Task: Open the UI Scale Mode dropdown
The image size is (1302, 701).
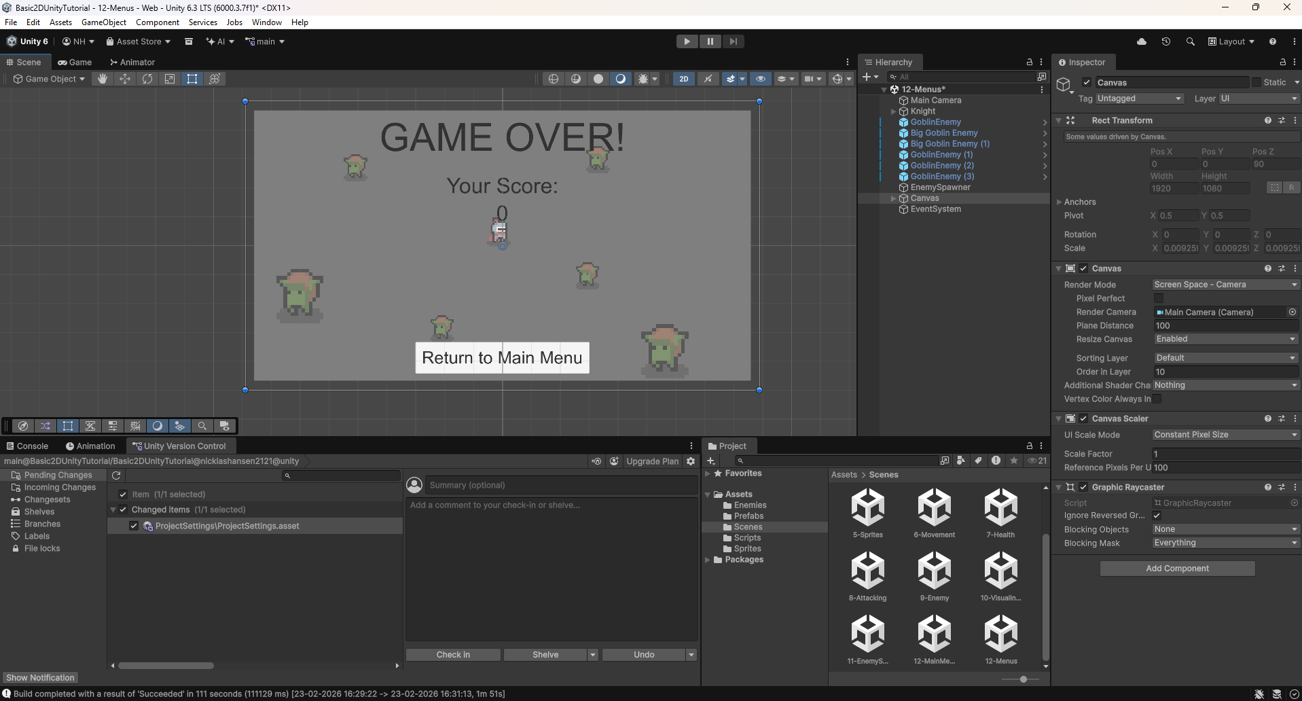Action: coord(1225,435)
